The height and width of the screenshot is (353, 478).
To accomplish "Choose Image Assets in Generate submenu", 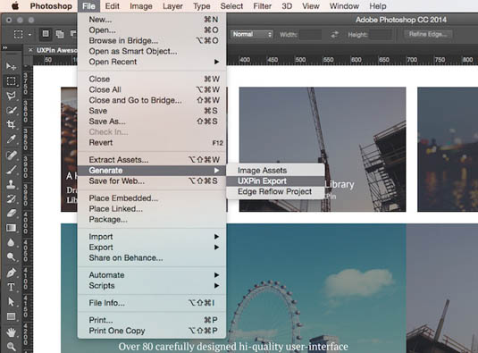I will coord(275,171).
